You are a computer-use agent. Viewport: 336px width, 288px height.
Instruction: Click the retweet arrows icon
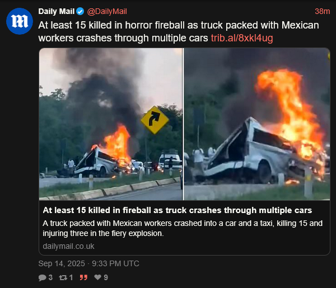[x=63, y=278]
